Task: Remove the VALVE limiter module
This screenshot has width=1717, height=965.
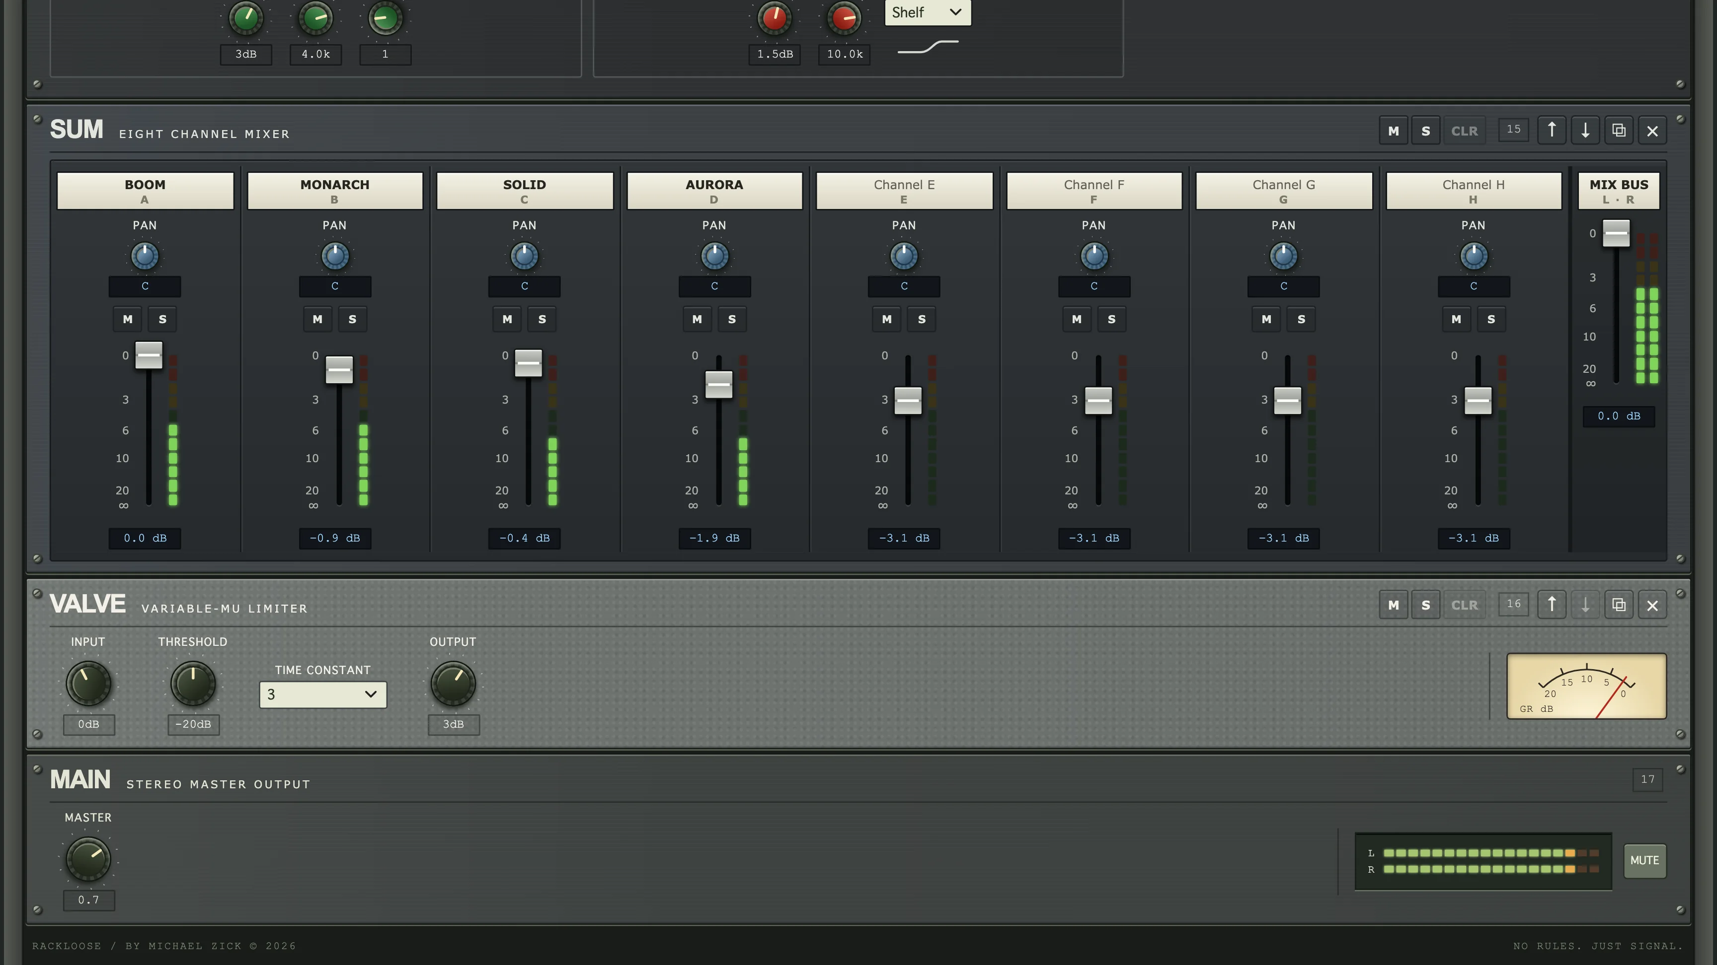Action: (x=1652, y=605)
